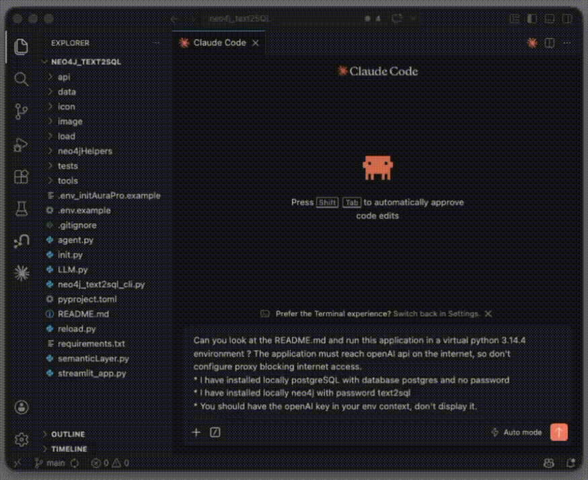Click the remote window status bar icon

[17, 463]
